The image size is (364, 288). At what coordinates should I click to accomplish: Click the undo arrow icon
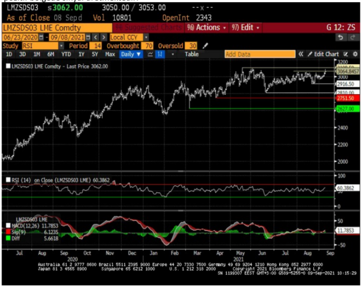click(340, 37)
